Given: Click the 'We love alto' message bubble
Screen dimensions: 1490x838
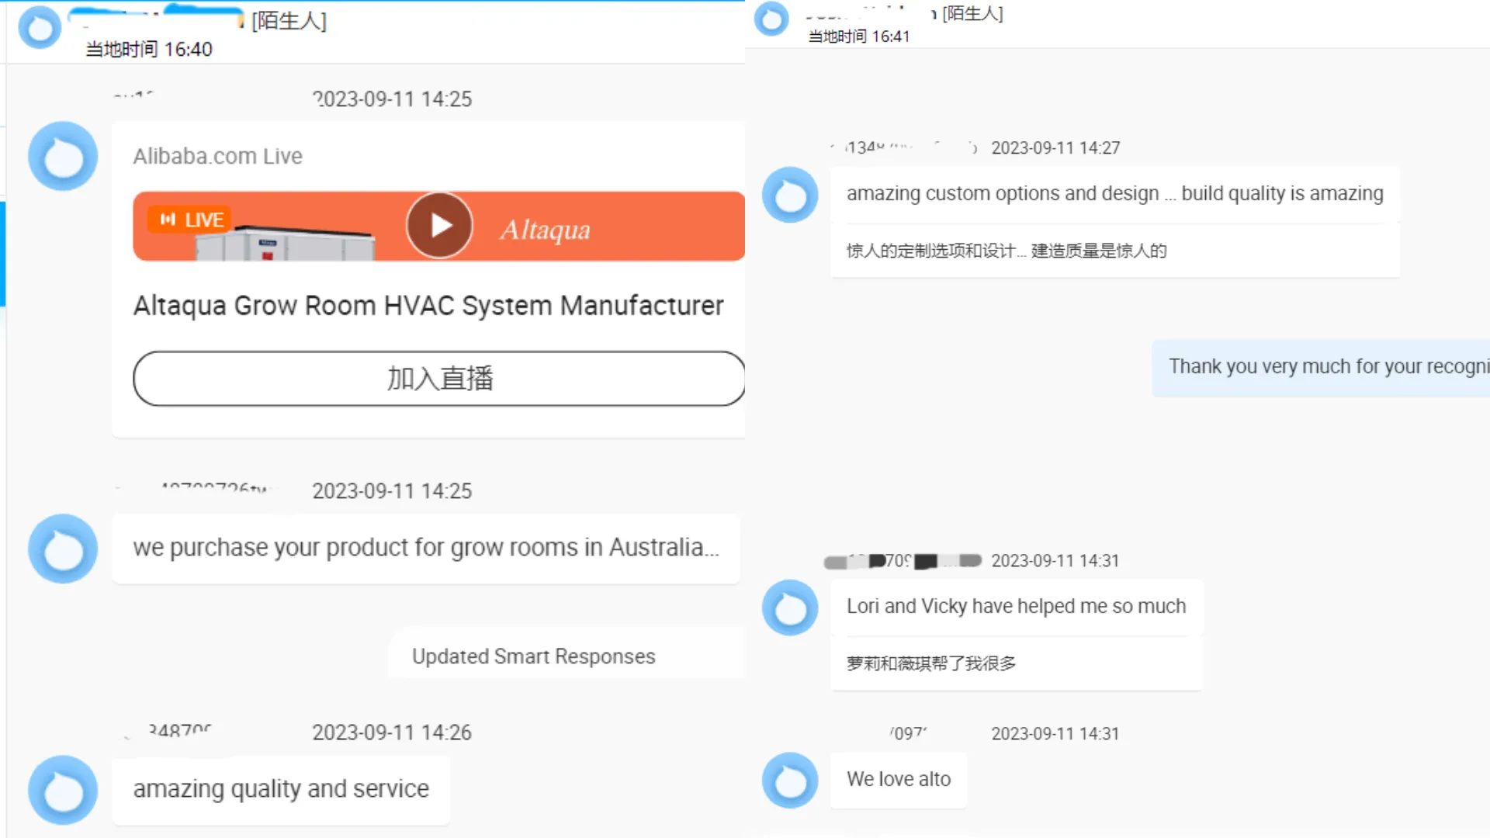Looking at the screenshot, I should coord(899,780).
